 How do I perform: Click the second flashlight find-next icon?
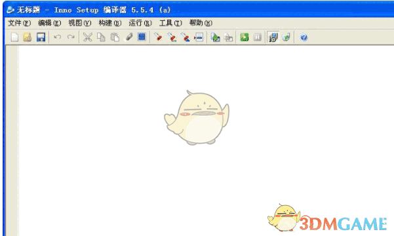pos(172,37)
